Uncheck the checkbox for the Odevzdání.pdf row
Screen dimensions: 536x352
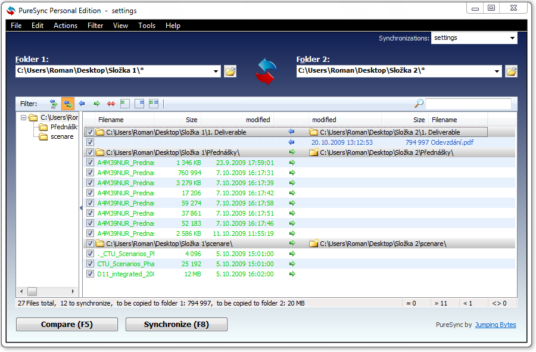[x=90, y=142]
